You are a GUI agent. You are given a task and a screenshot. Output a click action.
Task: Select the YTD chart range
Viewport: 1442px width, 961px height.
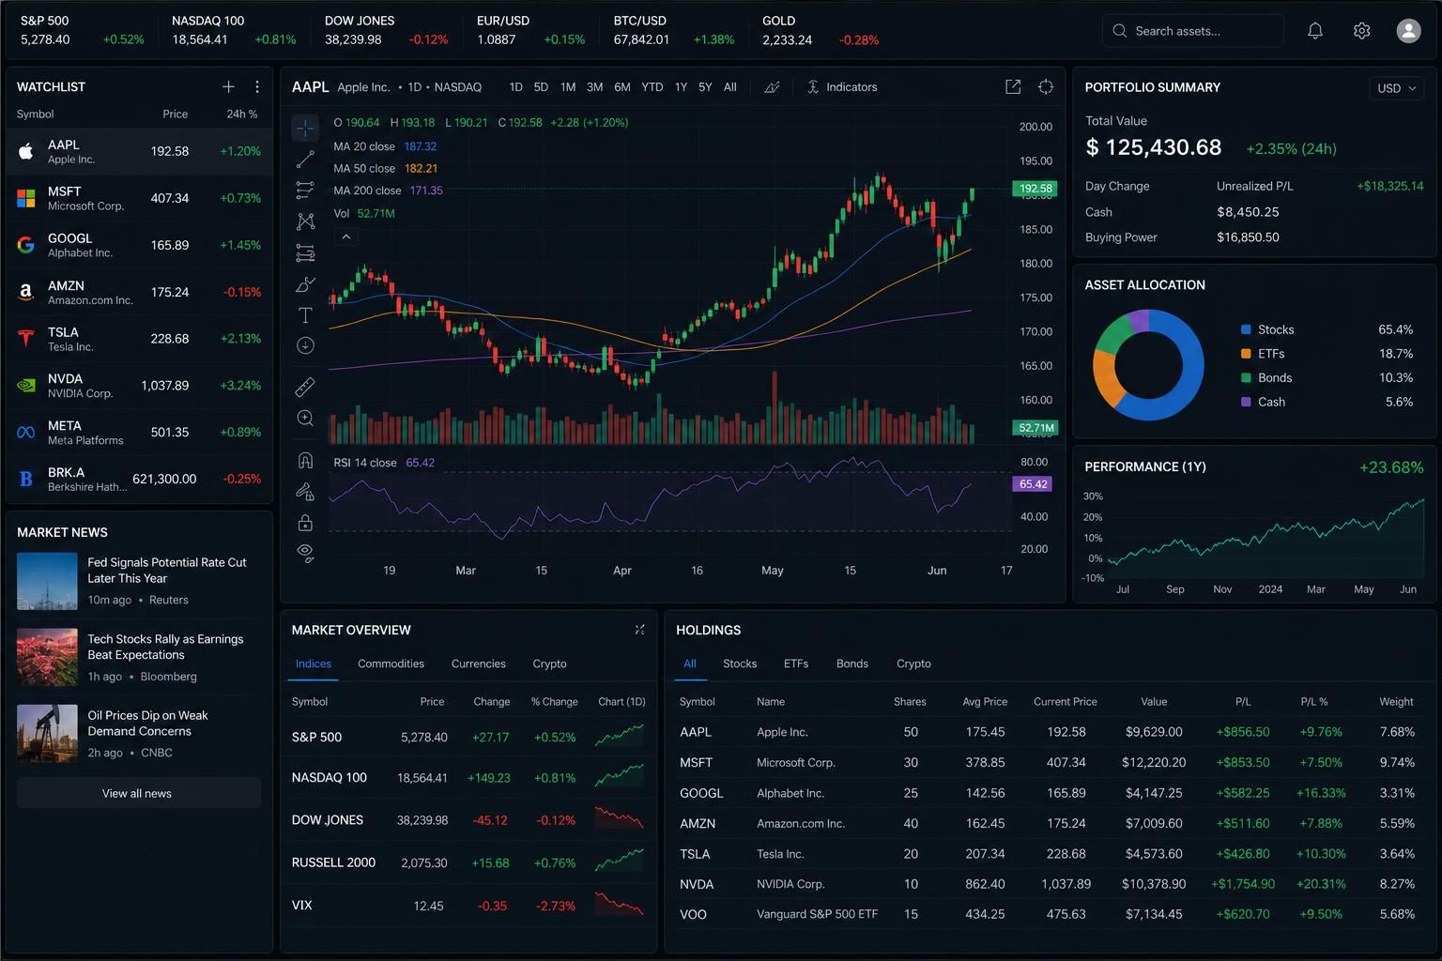pyautogui.click(x=652, y=87)
